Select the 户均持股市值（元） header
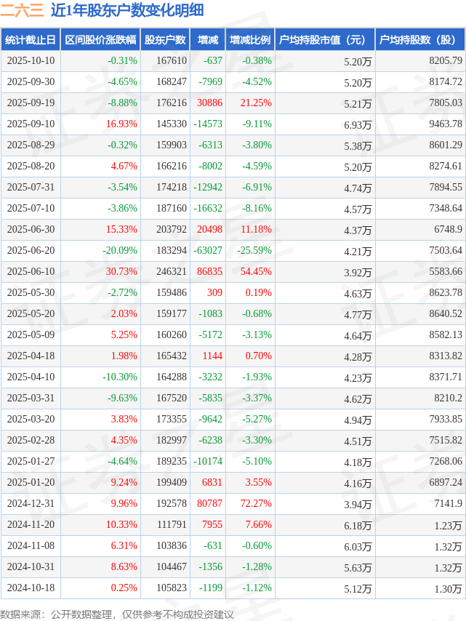Image resolution: width=466 pixels, height=621 pixels. [324, 40]
